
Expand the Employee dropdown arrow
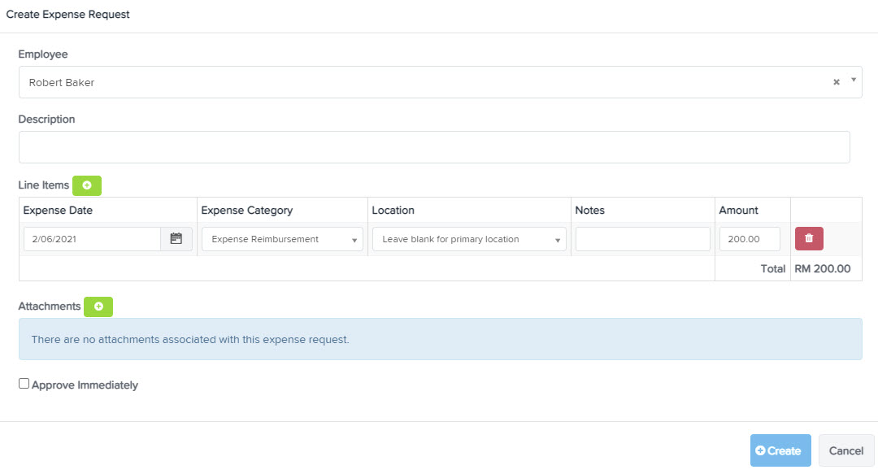854,80
